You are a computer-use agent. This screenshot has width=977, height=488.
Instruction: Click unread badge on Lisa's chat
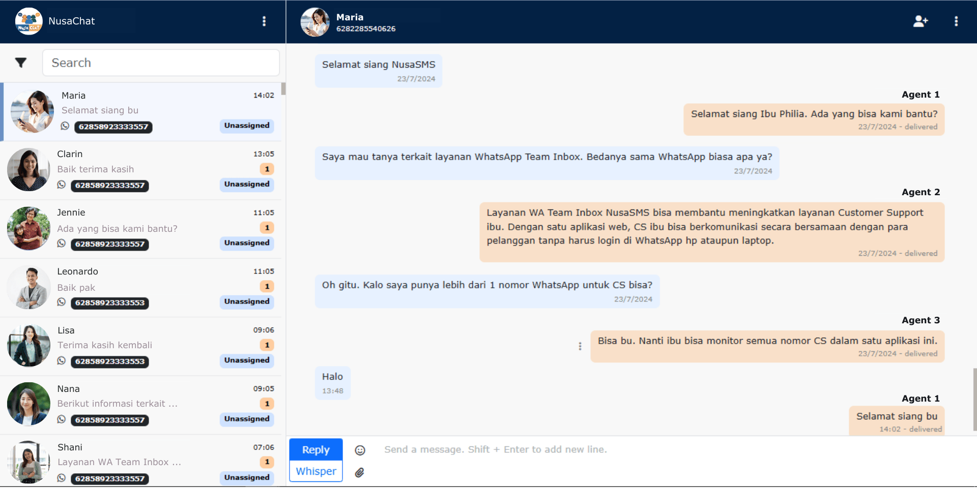coord(267,345)
